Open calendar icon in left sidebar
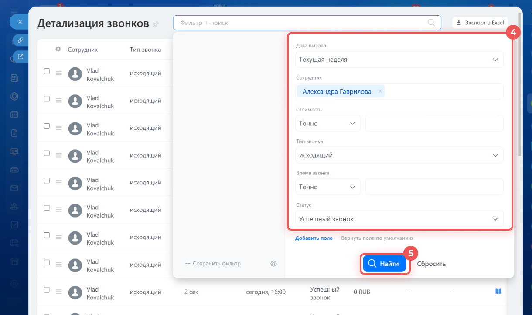 pyautogui.click(x=14, y=114)
